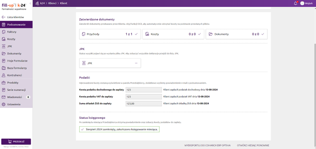Click the Klient breadcrumb item
This screenshot has width=316, height=149.
tap(64, 3)
